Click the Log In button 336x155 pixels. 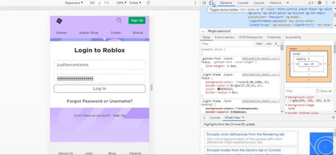tap(100, 88)
